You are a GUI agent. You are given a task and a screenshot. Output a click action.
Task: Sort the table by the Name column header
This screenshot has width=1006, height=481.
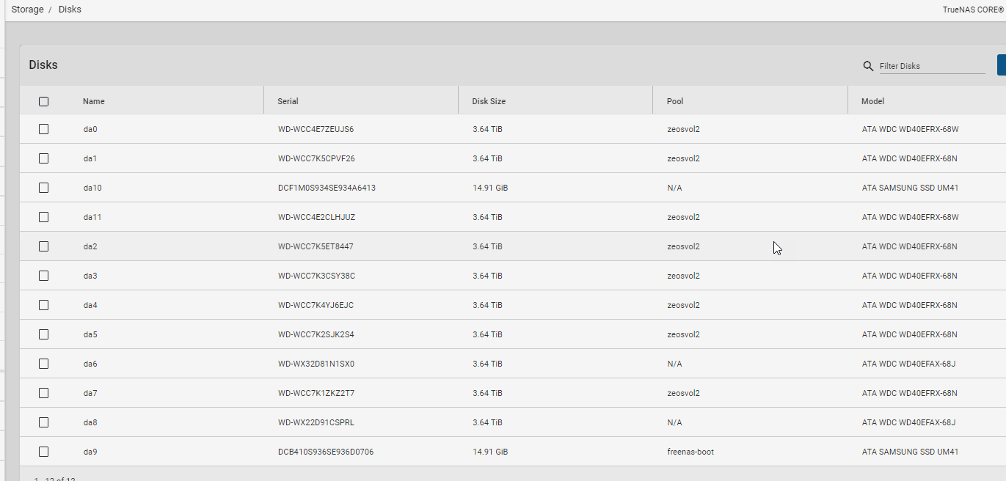tap(94, 101)
